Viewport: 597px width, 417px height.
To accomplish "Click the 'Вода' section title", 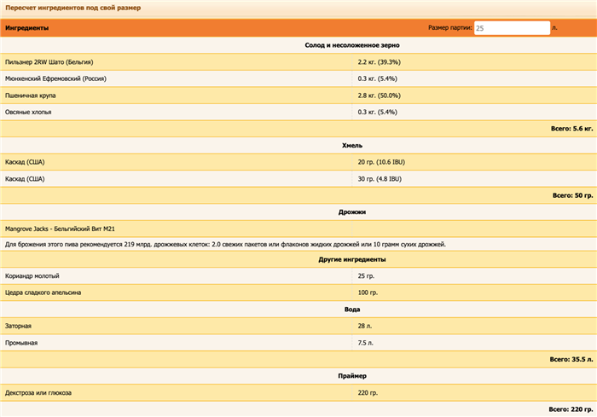I will [x=352, y=310].
